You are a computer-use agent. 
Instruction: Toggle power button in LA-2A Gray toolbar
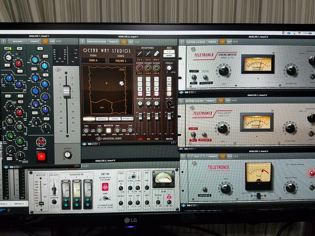click(x=221, y=101)
